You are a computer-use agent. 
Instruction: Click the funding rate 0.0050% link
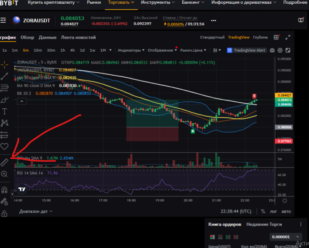175,24
